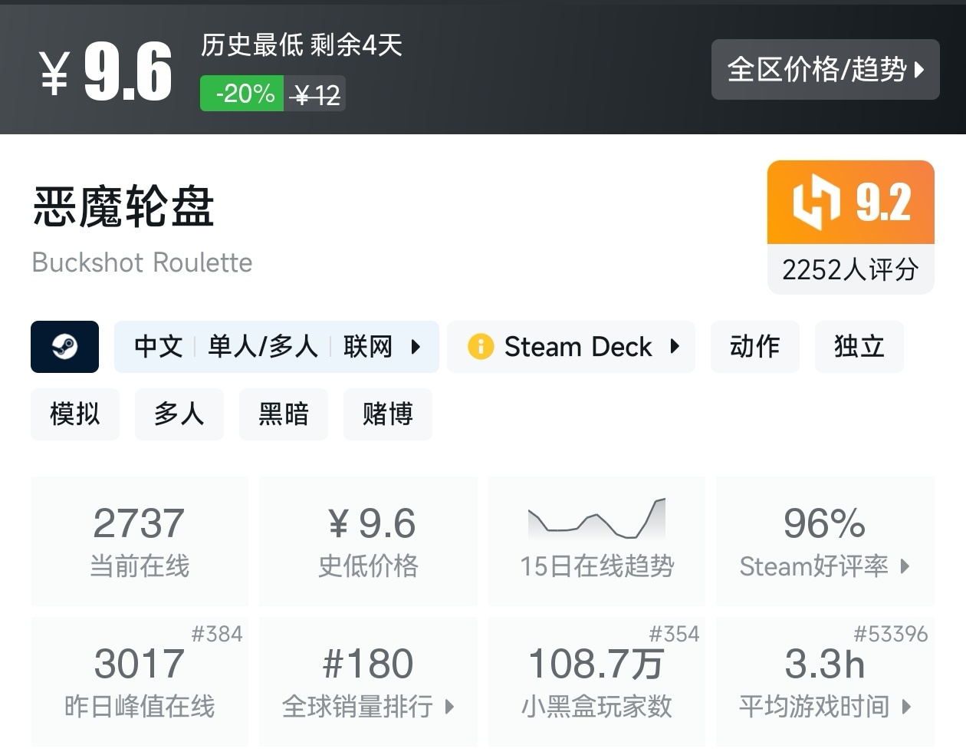Viewport: 966px width, 752px height.
Task: Open the 96% Steam好评率 card
Action: [x=825, y=541]
